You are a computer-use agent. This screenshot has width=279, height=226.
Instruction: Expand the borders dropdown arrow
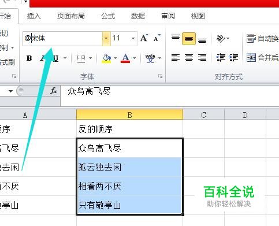coord(90,58)
